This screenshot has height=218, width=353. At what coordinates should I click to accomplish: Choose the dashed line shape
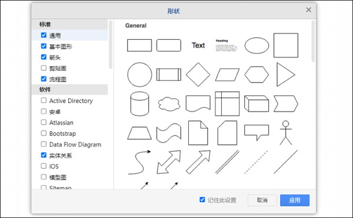point(256,162)
